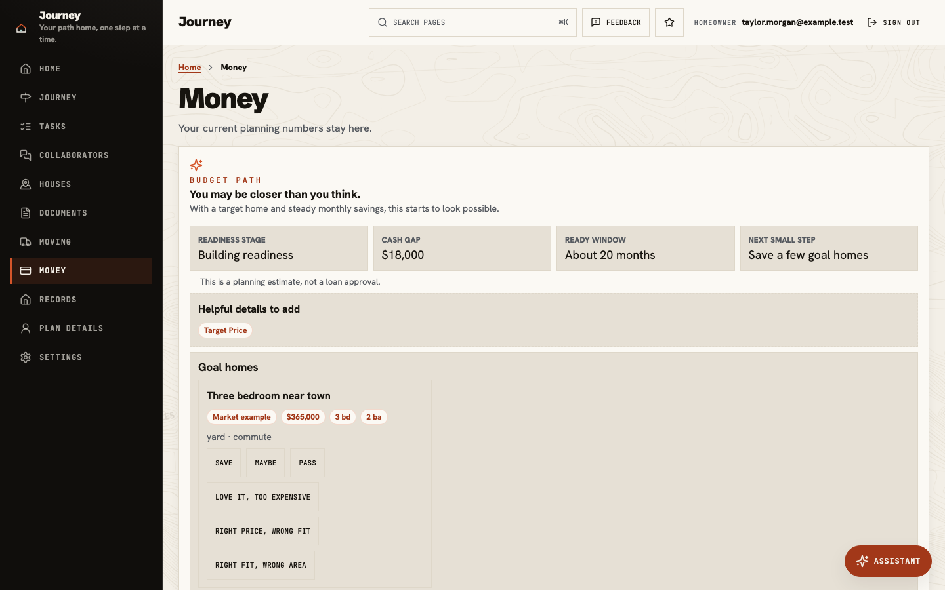The width and height of the screenshot is (945, 590).
Task: Click the Journey house logo icon
Action: [22, 28]
